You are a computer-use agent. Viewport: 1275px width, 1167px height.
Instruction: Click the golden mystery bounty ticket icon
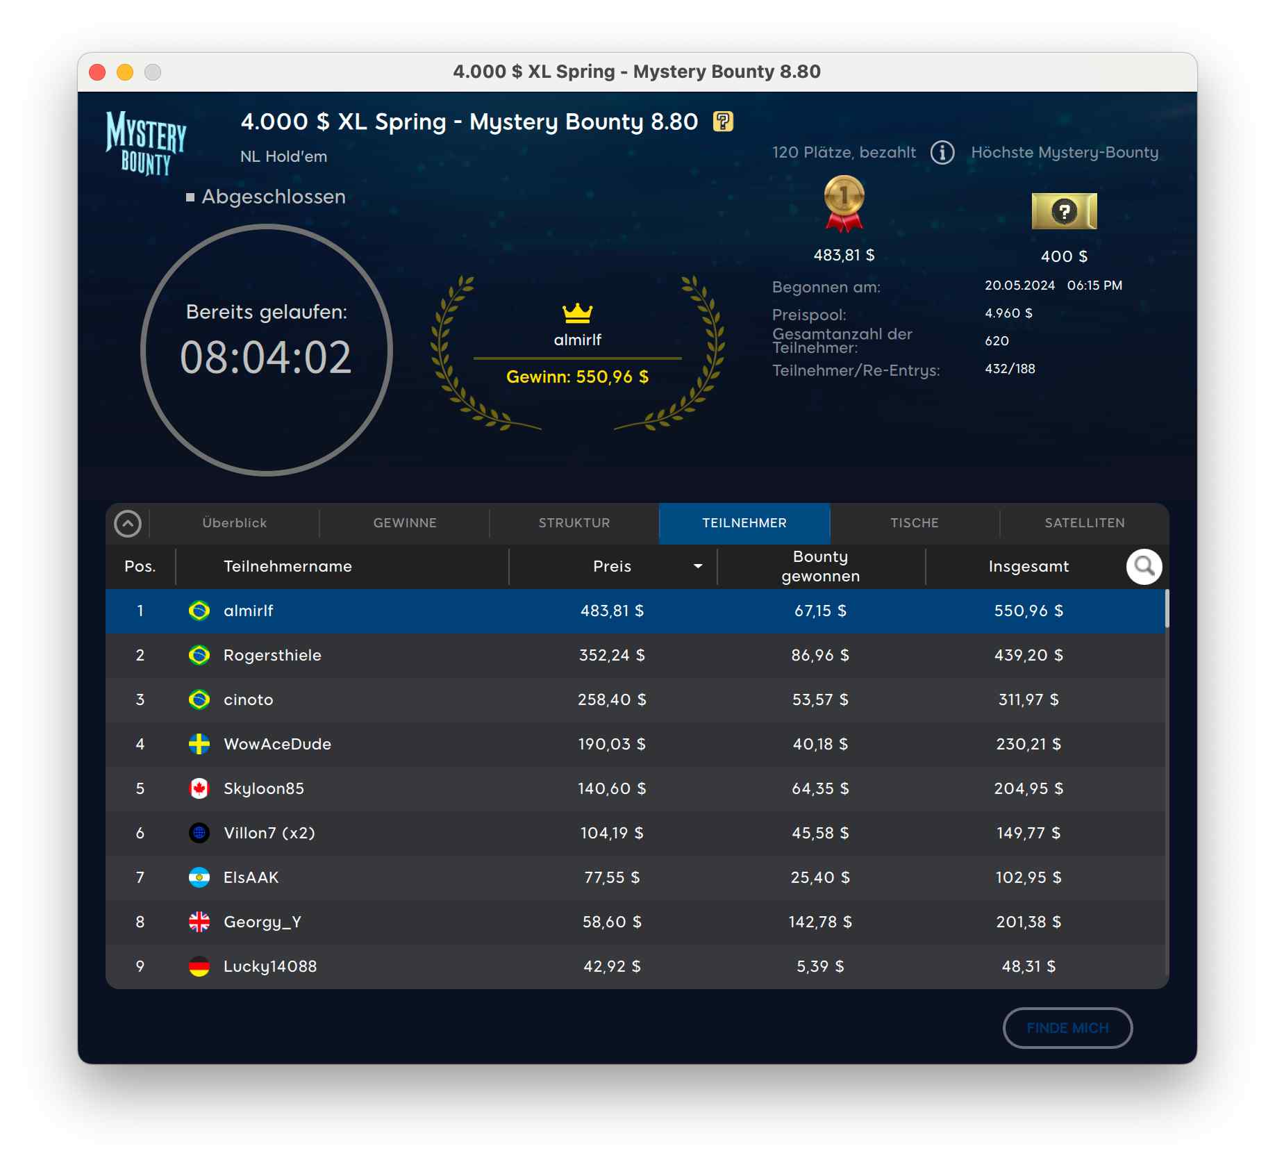[x=1063, y=211]
